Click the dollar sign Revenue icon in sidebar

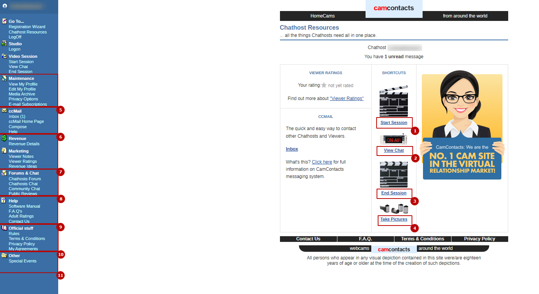[x=4, y=138]
